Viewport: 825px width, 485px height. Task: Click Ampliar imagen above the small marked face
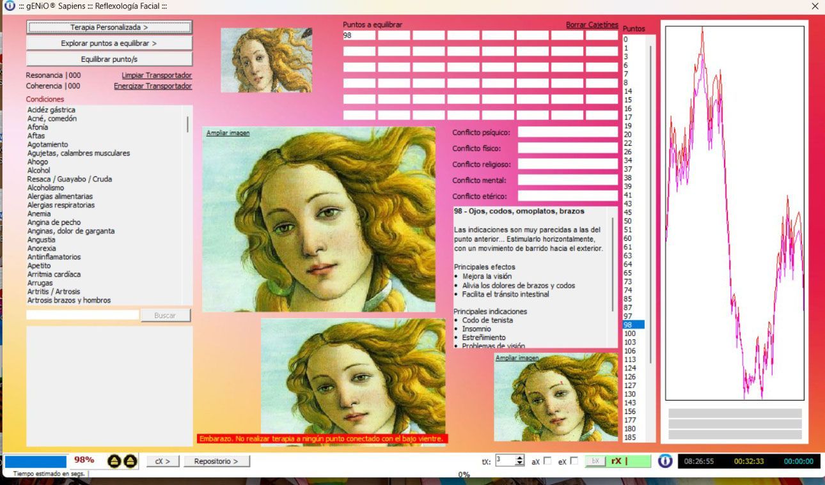(517, 358)
